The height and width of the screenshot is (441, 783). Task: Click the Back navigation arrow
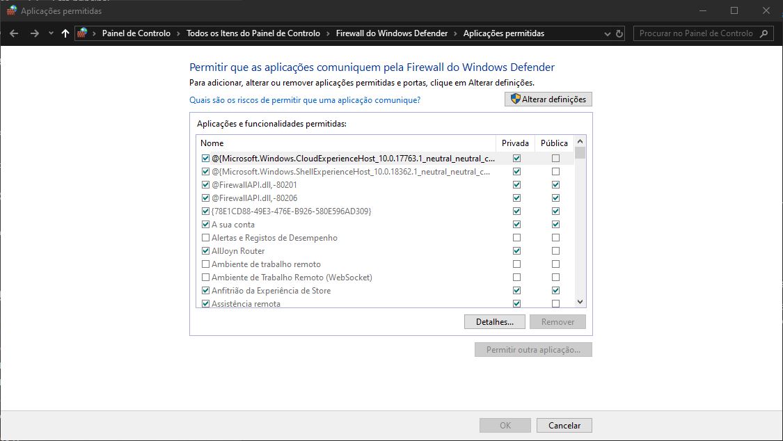pyautogui.click(x=15, y=33)
